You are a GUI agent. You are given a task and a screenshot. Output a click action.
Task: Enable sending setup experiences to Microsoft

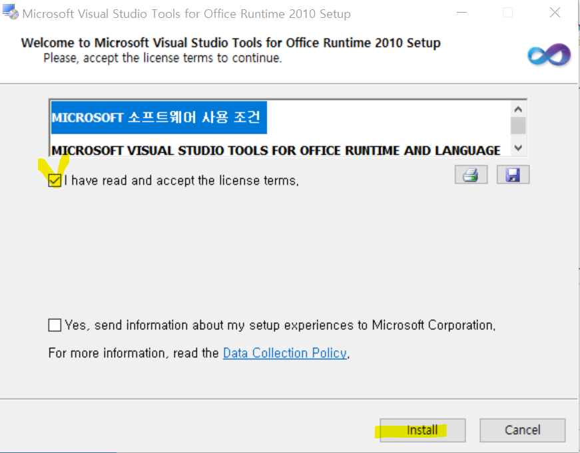click(55, 325)
